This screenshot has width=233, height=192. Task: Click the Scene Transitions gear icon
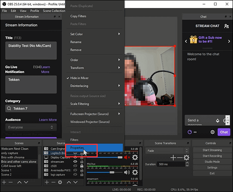(186, 157)
